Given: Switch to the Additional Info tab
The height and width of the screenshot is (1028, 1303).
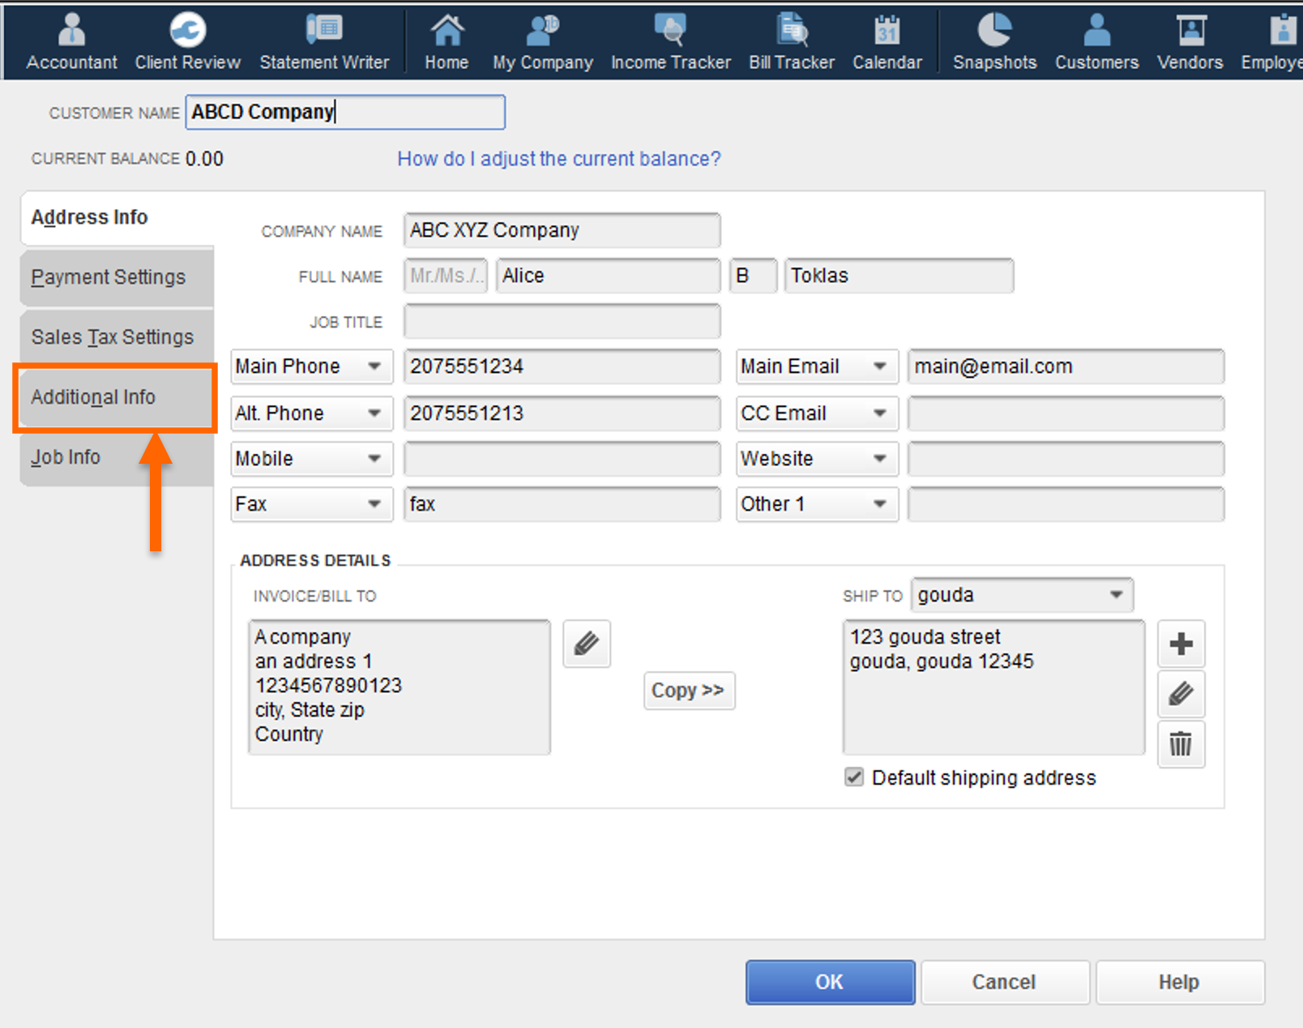Looking at the screenshot, I should [x=93, y=397].
